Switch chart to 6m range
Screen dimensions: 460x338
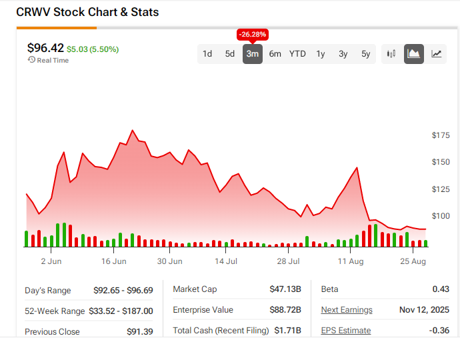tap(275, 54)
